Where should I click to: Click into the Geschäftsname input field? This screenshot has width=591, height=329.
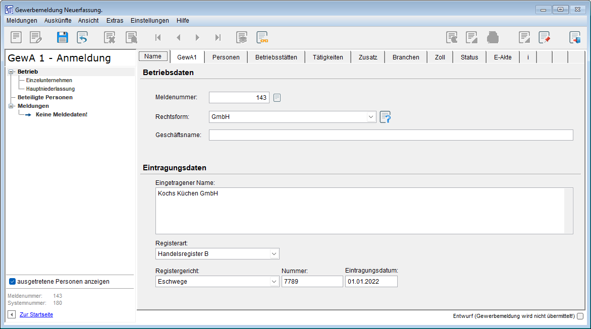coord(391,135)
